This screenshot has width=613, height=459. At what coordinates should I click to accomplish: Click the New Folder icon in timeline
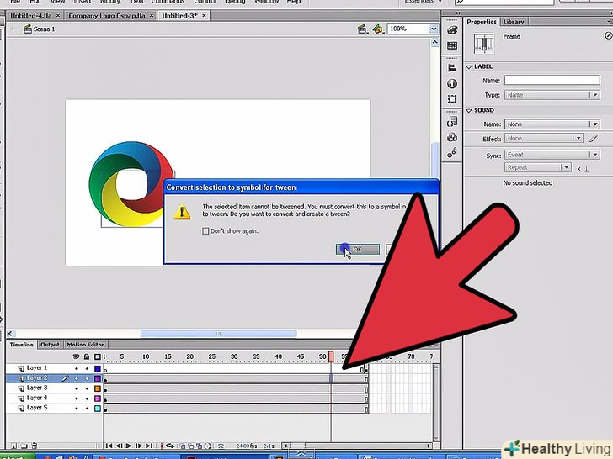click(x=24, y=446)
